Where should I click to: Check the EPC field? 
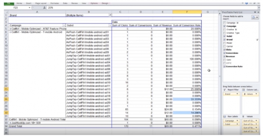[x=224, y=63]
